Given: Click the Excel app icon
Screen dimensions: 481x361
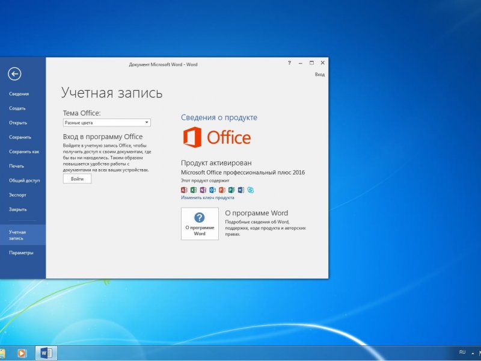Looking at the screenshot, I should (194, 190).
